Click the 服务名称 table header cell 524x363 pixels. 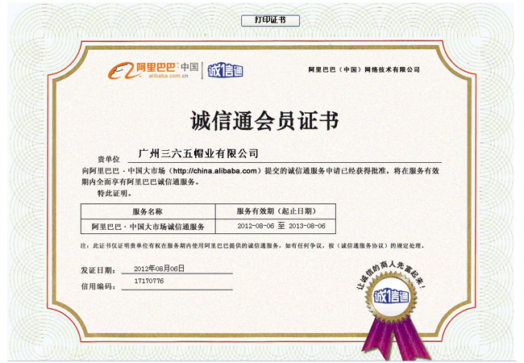[x=148, y=211]
